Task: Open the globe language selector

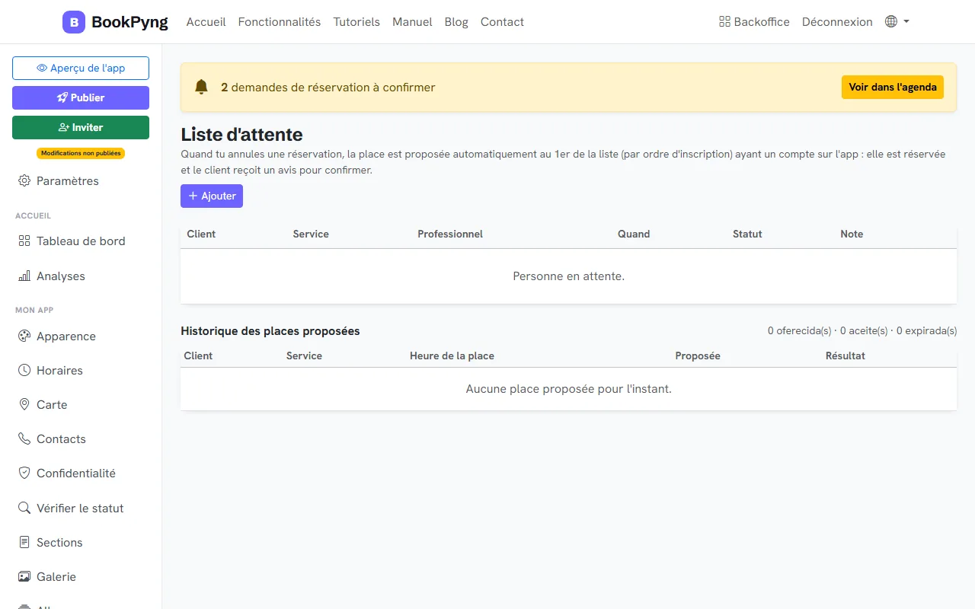Action: 897,22
